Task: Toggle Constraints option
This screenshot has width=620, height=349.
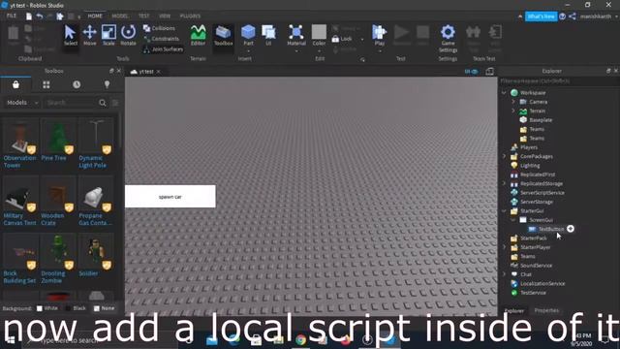Action: click(x=161, y=39)
